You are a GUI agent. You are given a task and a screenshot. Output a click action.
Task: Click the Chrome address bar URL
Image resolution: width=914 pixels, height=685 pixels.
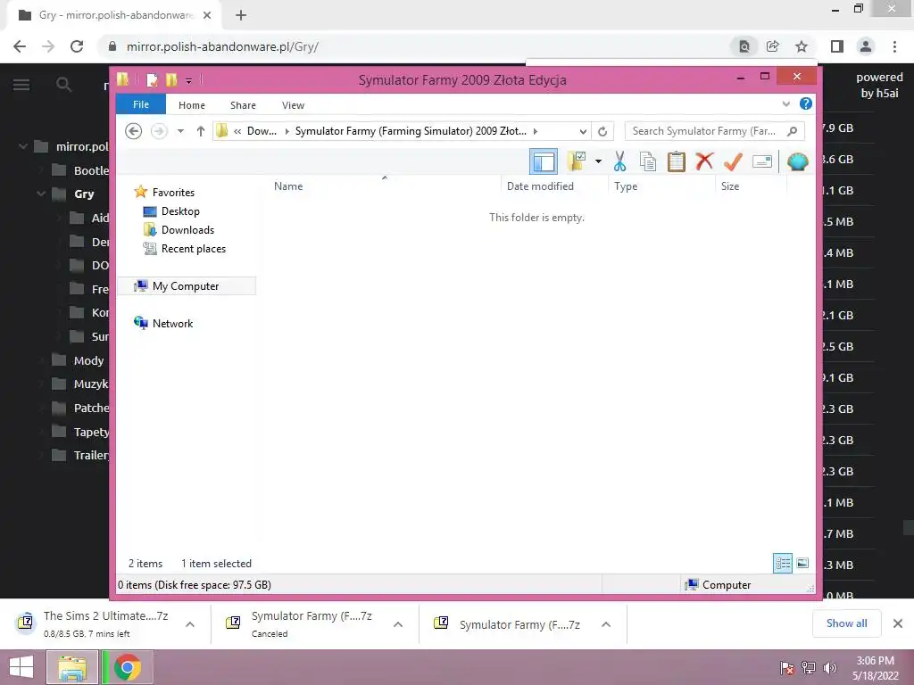pyautogui.click(x=222, y=46)
